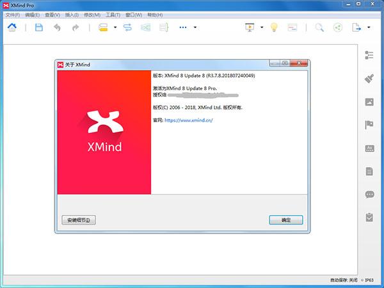Click the Save disk icon
The width and height of the screenshot is (384, 288).
coord(38,28)
